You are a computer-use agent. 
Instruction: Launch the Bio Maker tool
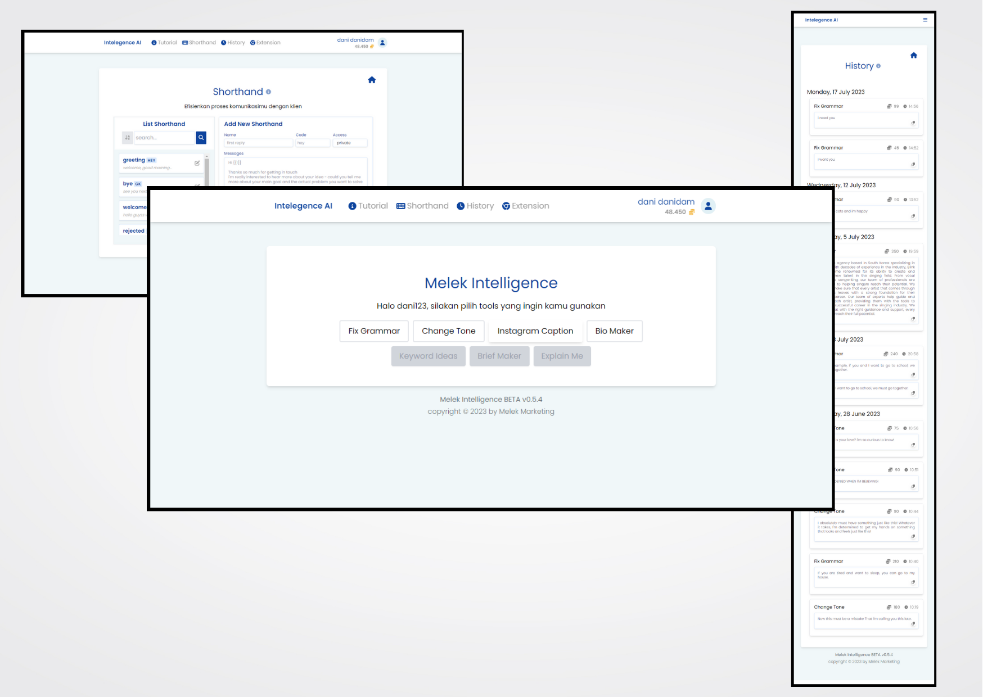[x=614, y=331]
